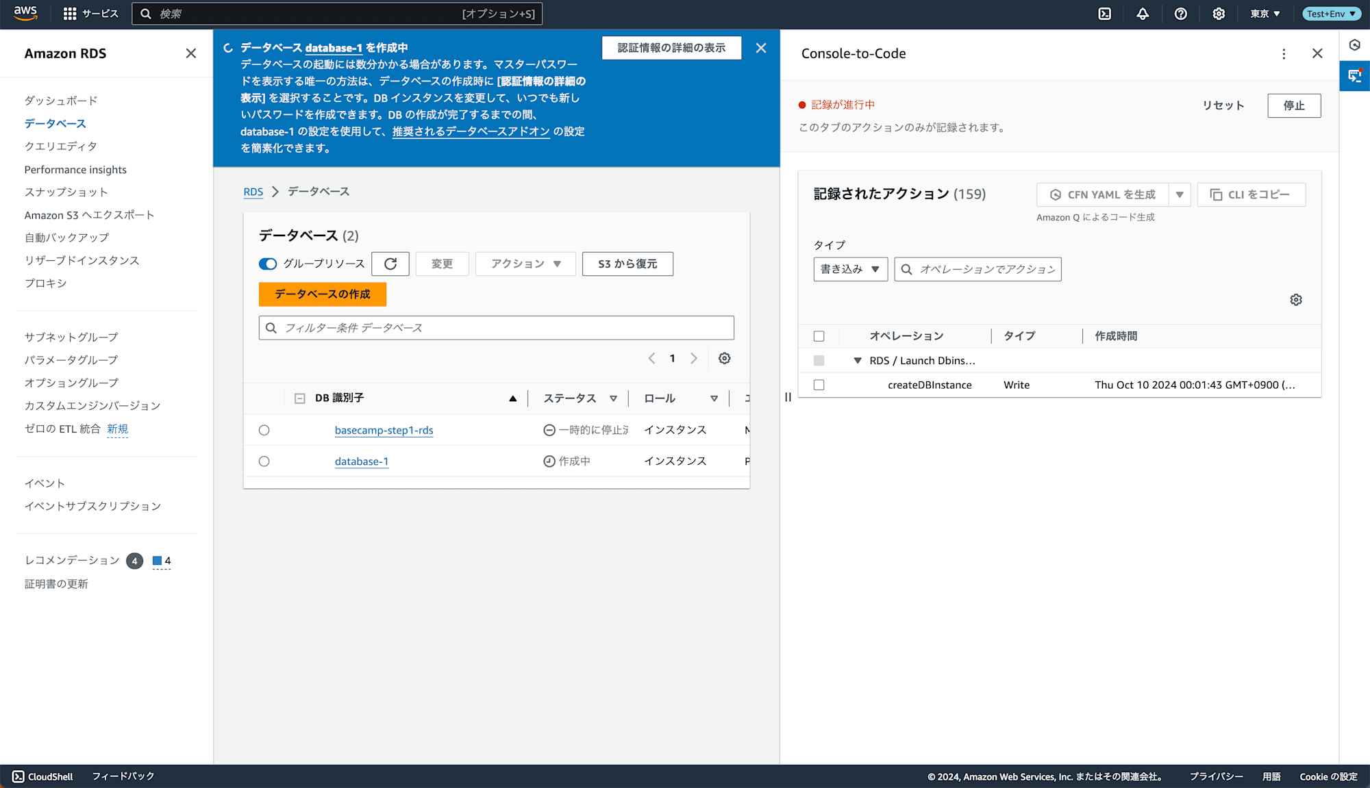Toggle the グループリソース switch
1370x788 pixels.
(268, 264)
